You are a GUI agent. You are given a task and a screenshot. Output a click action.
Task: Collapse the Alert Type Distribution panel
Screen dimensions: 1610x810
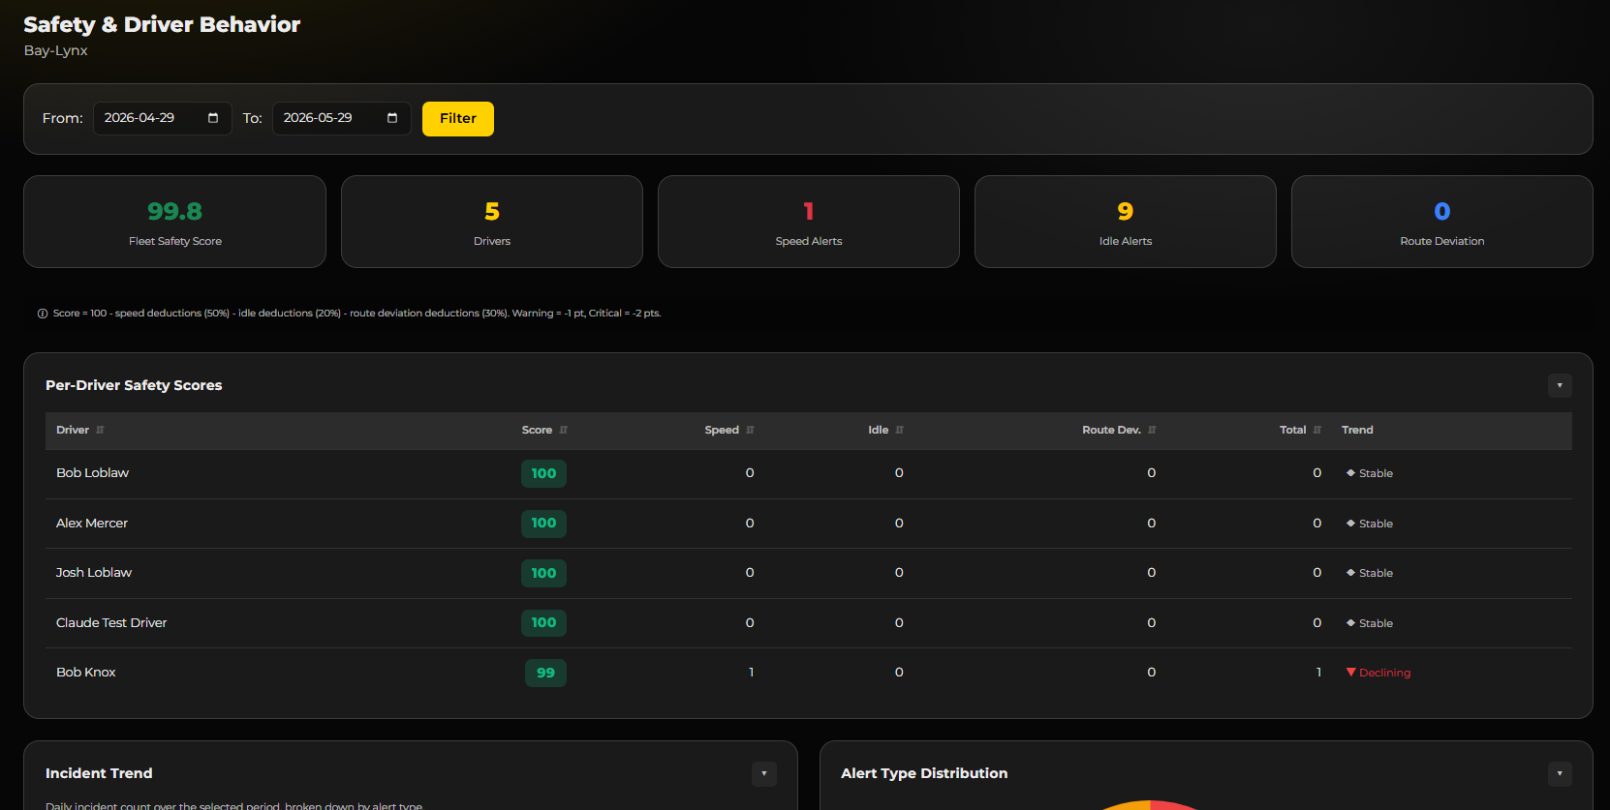pos(1560,773)
